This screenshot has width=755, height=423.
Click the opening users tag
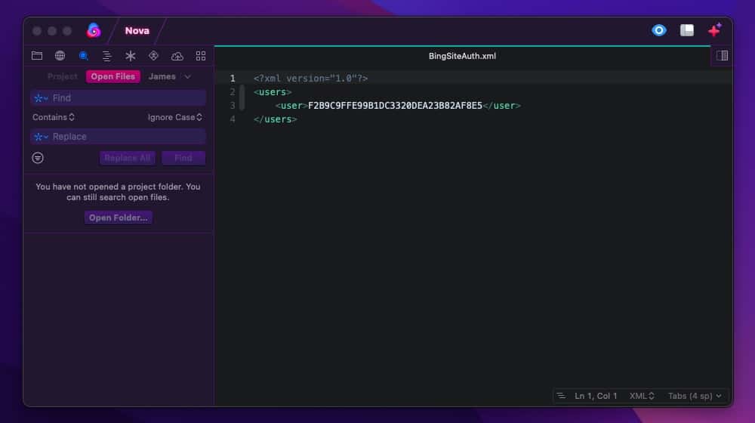point(273,92)
